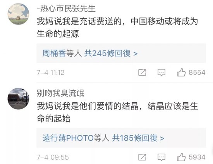
Task: Share the comment by 热心市民张先生
Action: pyautogui.click(x=142, y=73)
